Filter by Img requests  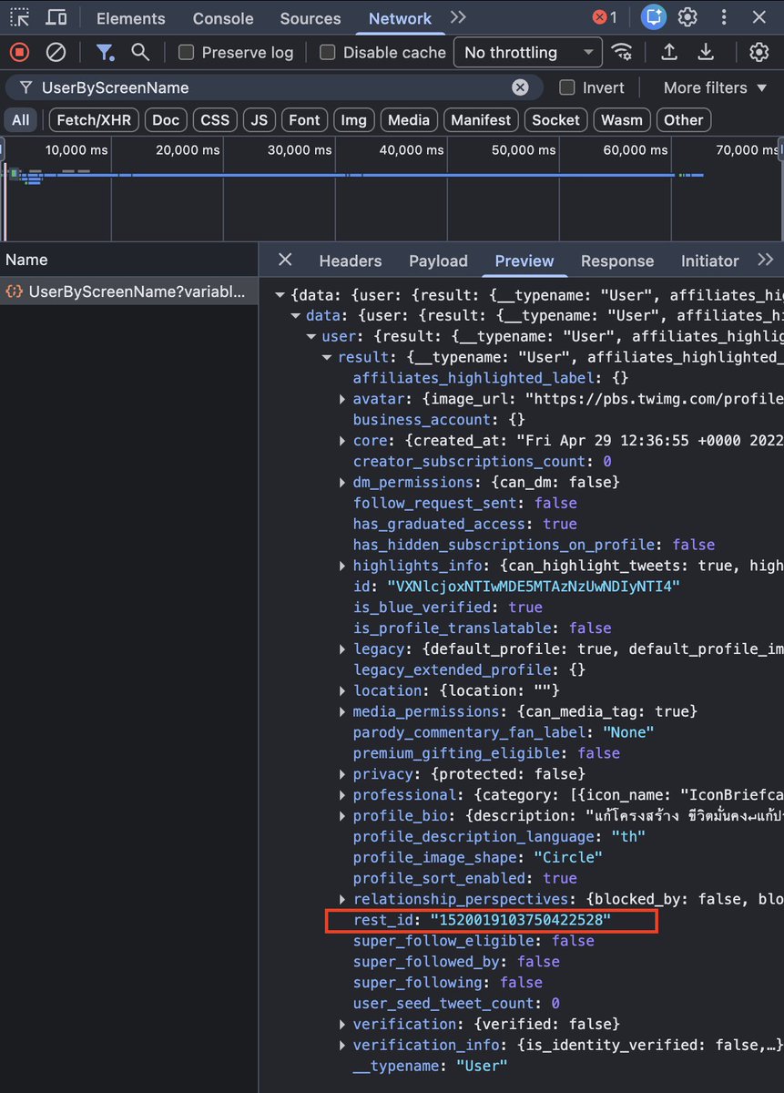click(x=353, y=120)
